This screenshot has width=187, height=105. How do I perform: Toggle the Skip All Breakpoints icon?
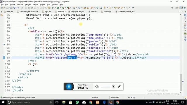tap(18, 8)
